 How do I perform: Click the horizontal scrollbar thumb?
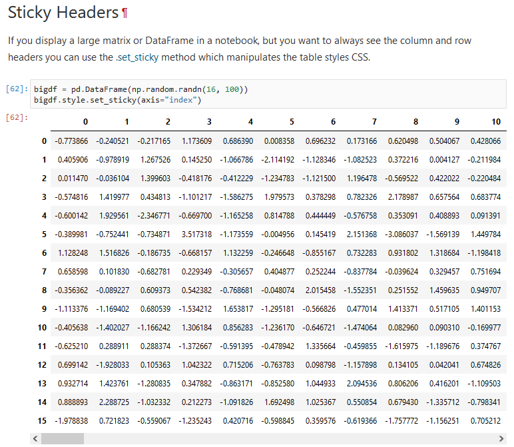(x=63, y=438)
